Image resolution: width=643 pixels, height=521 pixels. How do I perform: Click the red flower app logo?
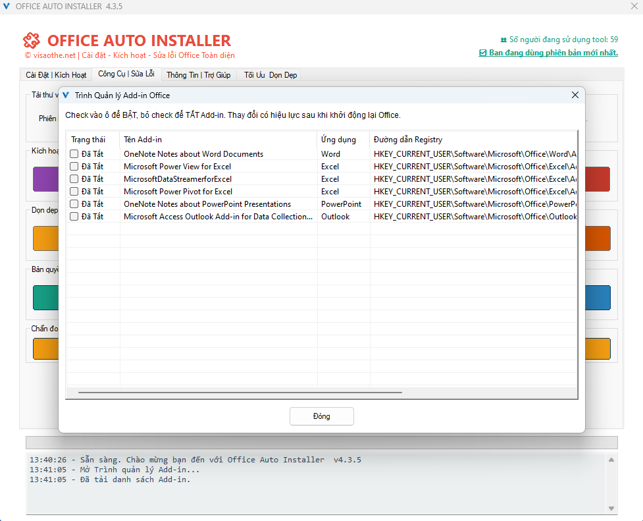[32, 41]
